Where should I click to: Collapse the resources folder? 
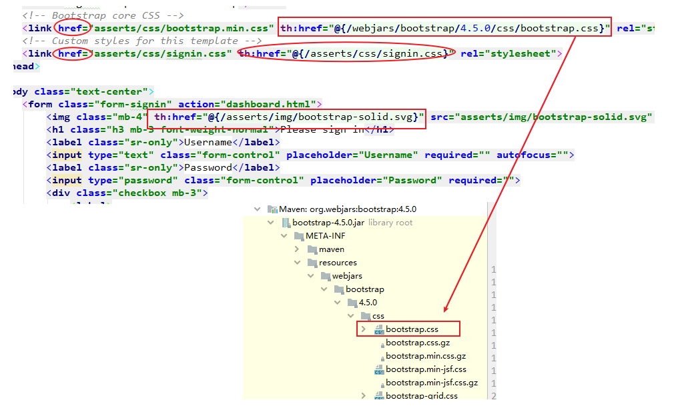click(x=297, y=263)
